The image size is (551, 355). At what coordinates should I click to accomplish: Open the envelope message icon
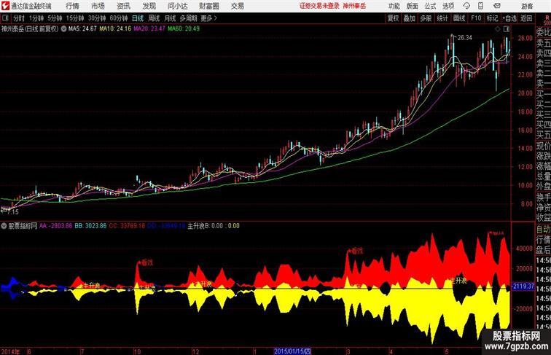(497, 6)
